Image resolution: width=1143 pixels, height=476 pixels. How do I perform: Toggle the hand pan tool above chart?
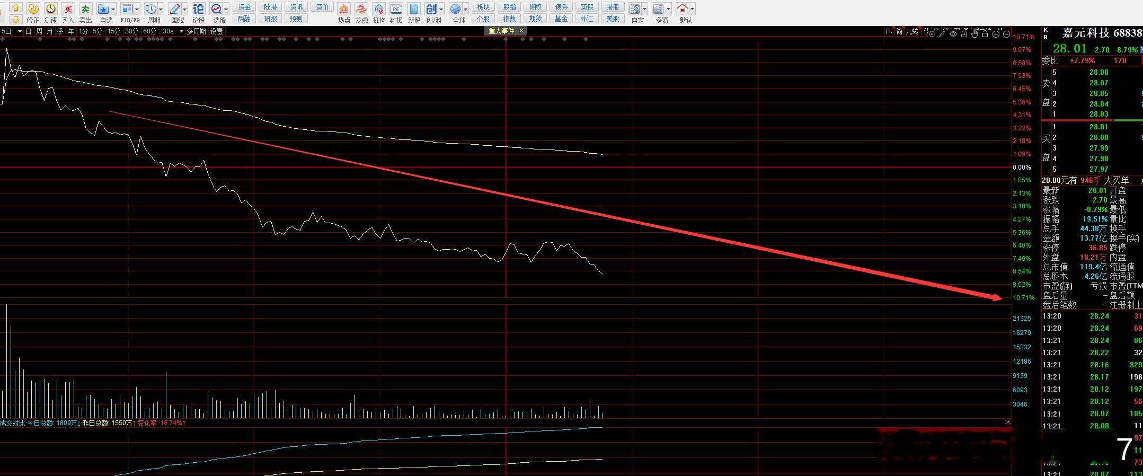[974, 34]
